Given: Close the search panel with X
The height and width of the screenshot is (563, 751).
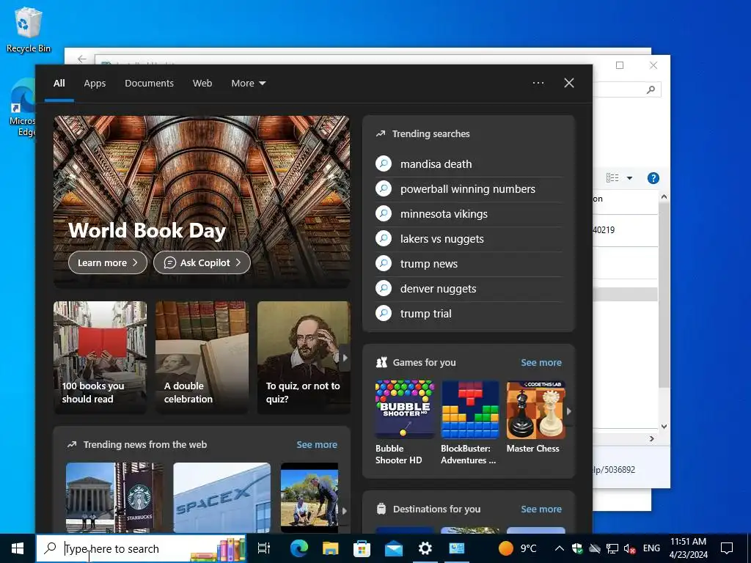Looking at the screenshot, I should (x=569, y=83).
